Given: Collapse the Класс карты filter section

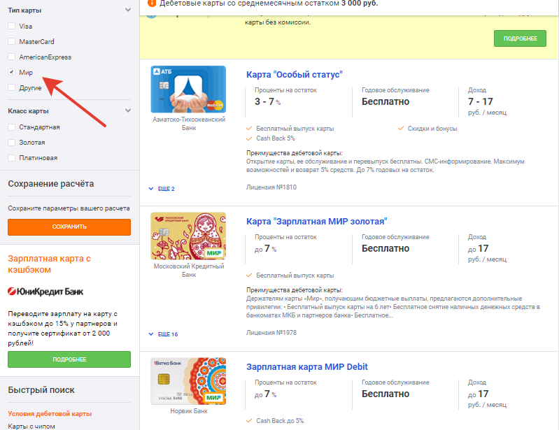Looking at the screenshot, I should tap(128, 110).
